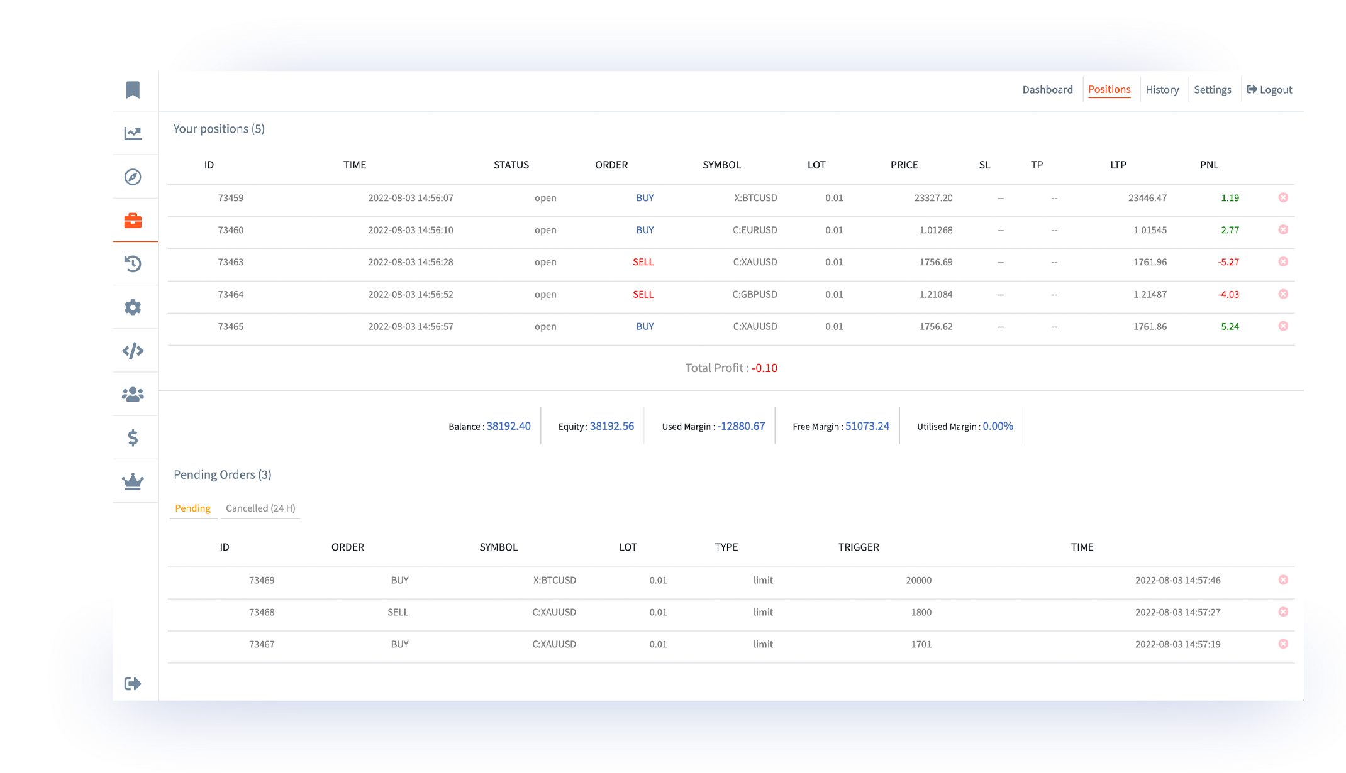Screen dimensions: 1346x773
Task: Open the code API sidebar icon
Action: 133,351
